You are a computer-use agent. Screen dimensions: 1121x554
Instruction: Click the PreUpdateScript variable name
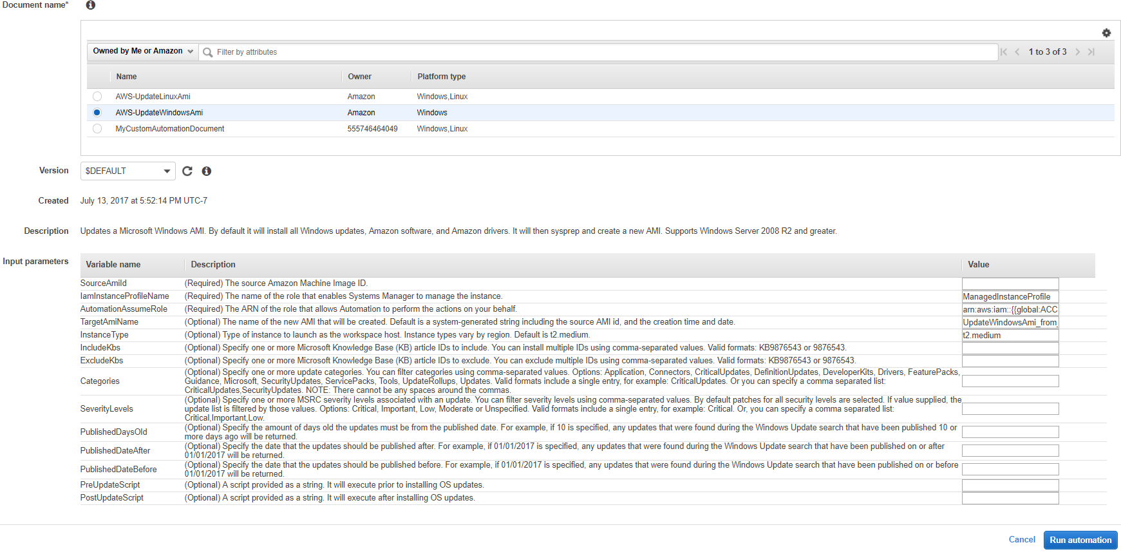coord(110,485)
